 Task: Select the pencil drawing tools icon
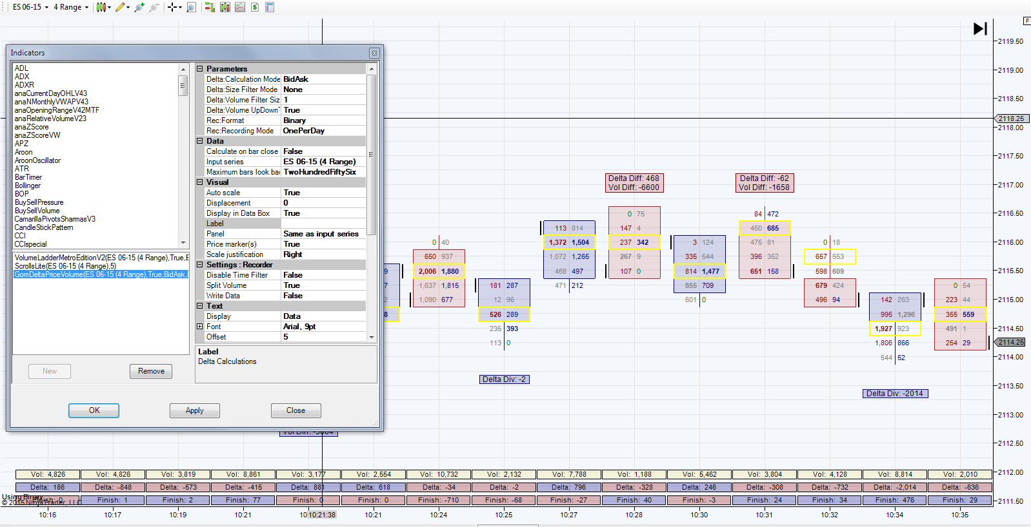tap(120, 7)
